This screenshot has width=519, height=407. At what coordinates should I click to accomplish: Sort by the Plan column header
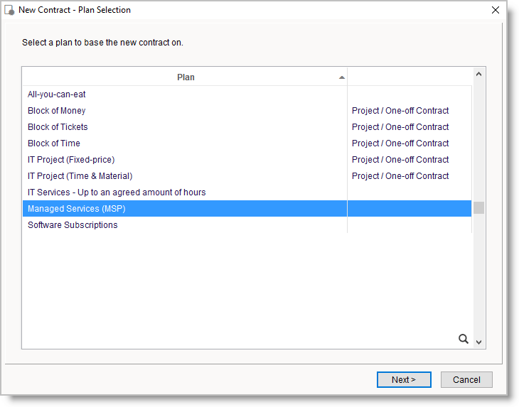pyautogui.click(x=185, y=77)
